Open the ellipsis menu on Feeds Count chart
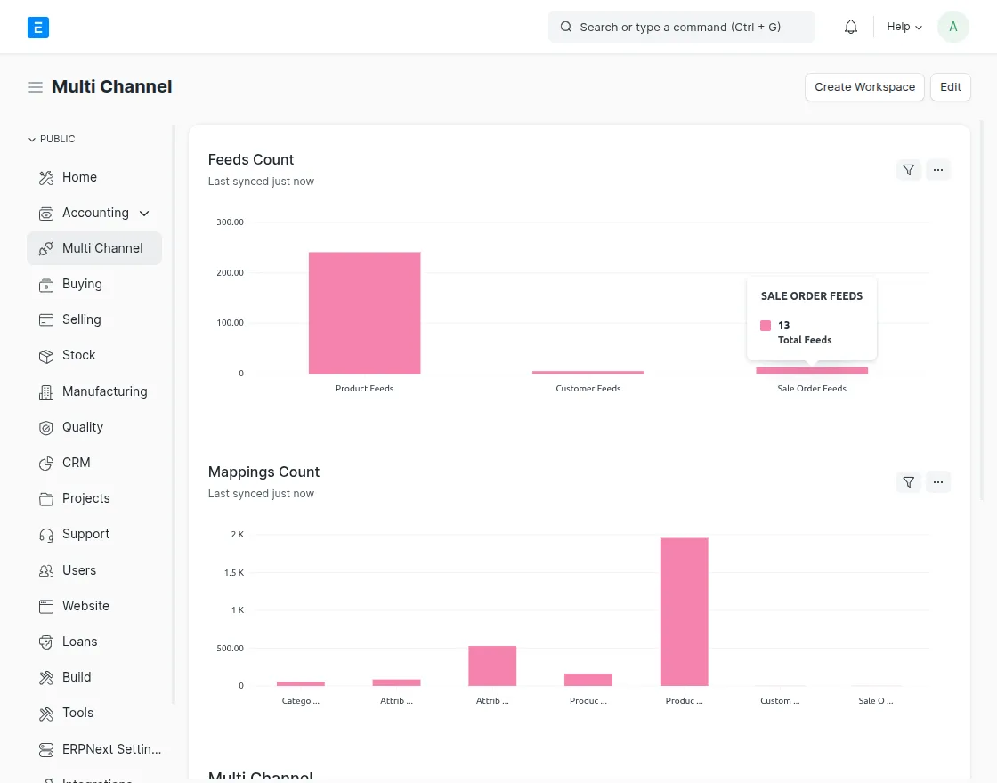This screenshot has height=783, width=997. 938,169
